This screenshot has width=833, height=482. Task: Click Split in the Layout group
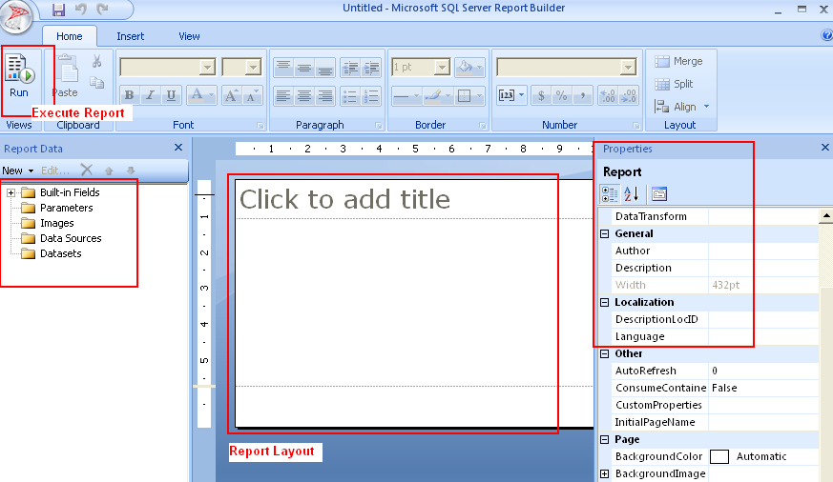[674, 84]
